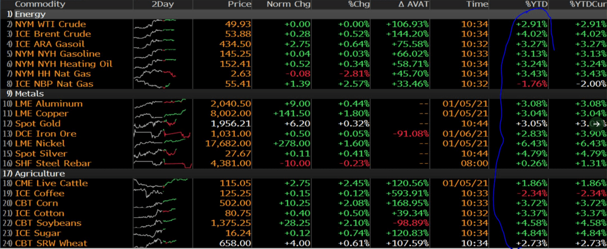The image size is (607, 249).
Task: Click ICE Coffee AVAT +593.91%
Action: click(x=408, y=193)
